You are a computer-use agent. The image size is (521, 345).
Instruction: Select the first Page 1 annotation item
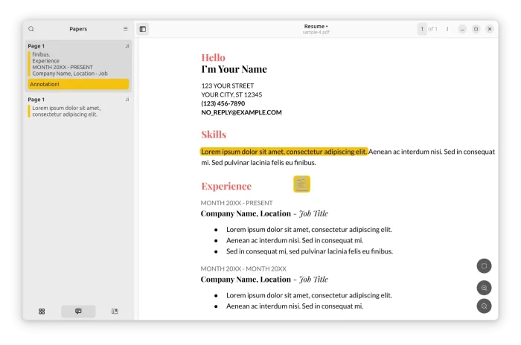(78, 65)
